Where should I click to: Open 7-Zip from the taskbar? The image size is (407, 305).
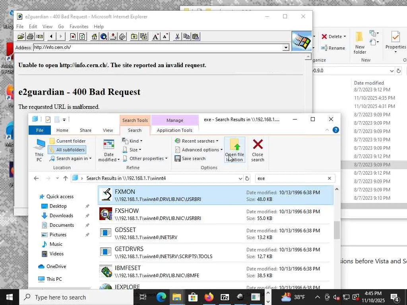(x=225, y=297)
